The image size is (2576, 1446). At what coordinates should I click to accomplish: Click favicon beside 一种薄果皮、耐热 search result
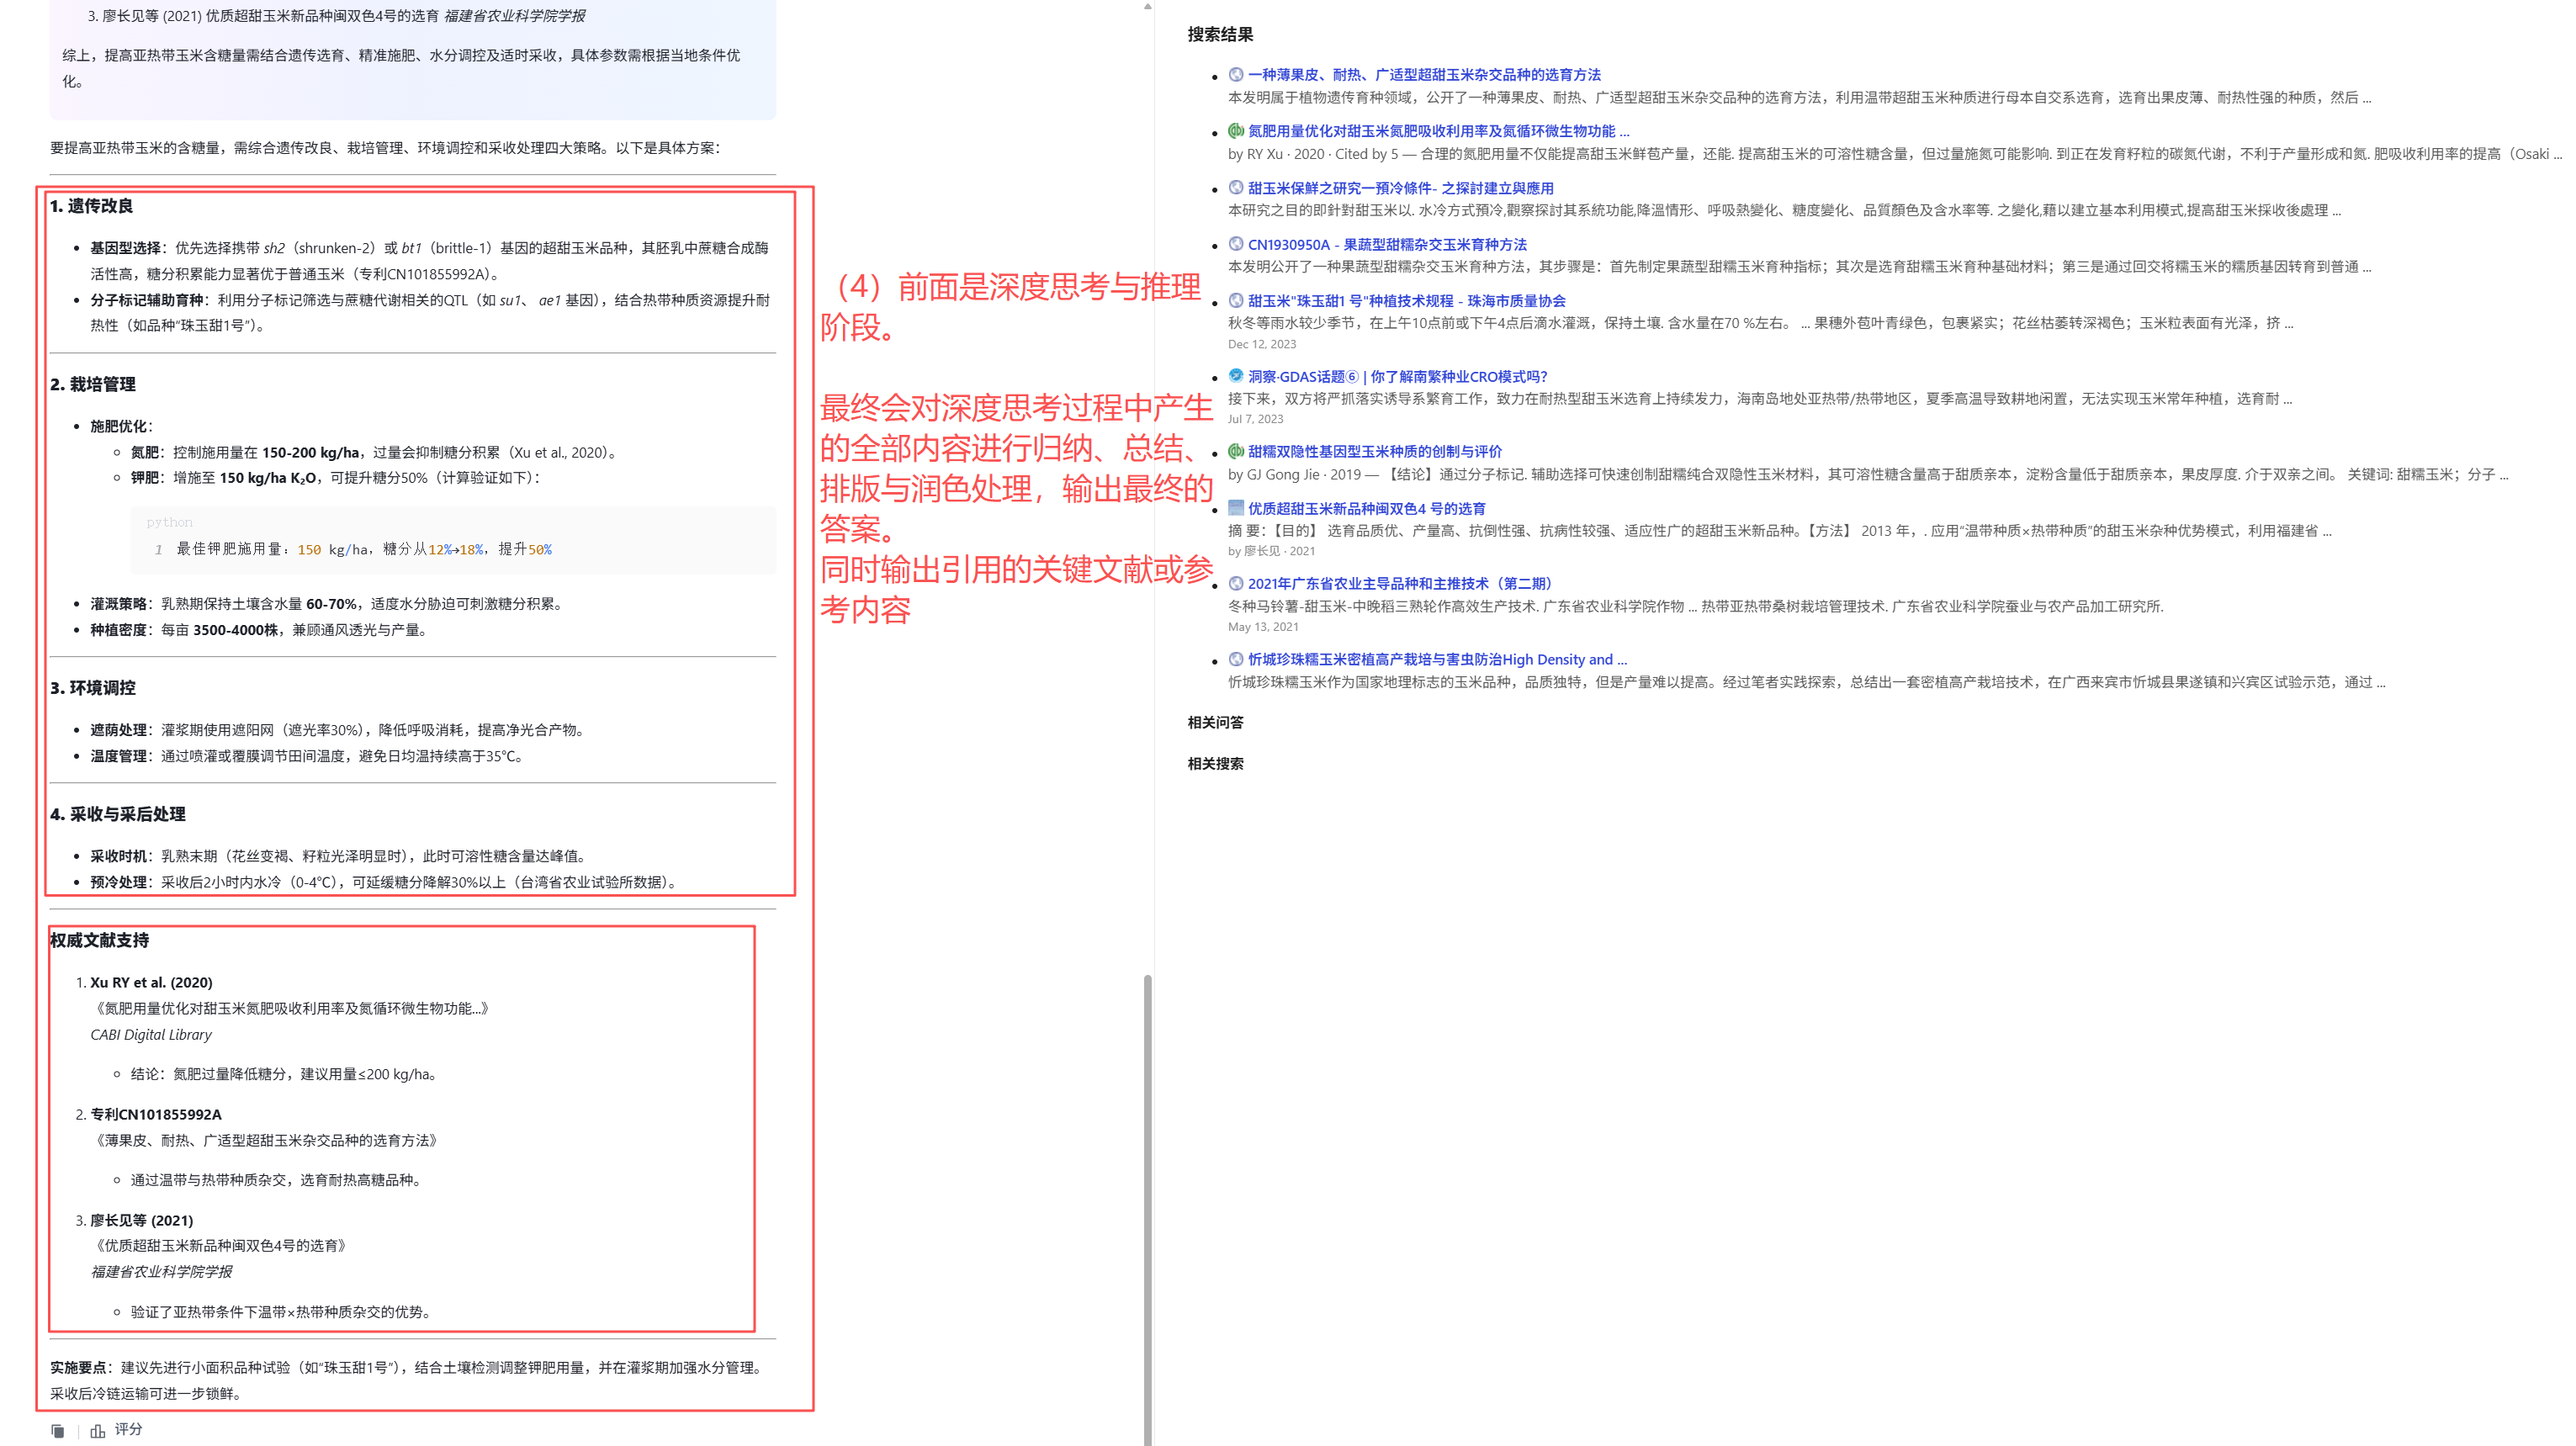click(x=1236, y=74)
